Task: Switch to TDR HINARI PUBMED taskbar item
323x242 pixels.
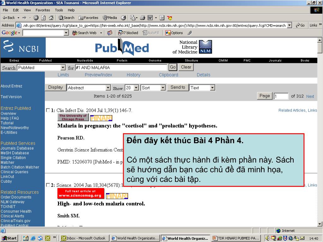Action: (236, 238)
